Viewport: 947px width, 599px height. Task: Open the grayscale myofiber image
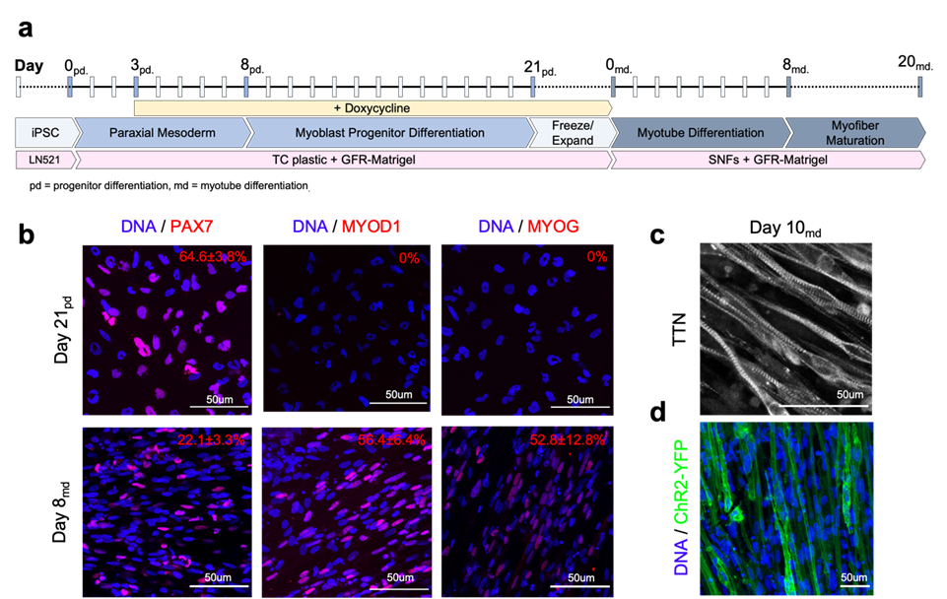785,329
